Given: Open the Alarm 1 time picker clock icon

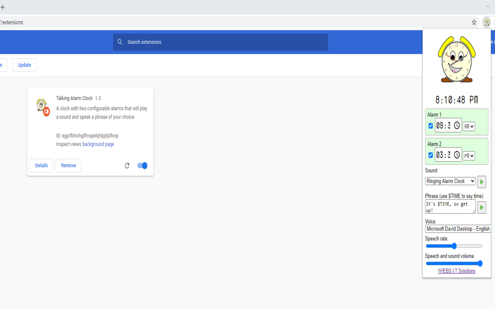Looking at the screenshot, I should [x=457, y=126].
